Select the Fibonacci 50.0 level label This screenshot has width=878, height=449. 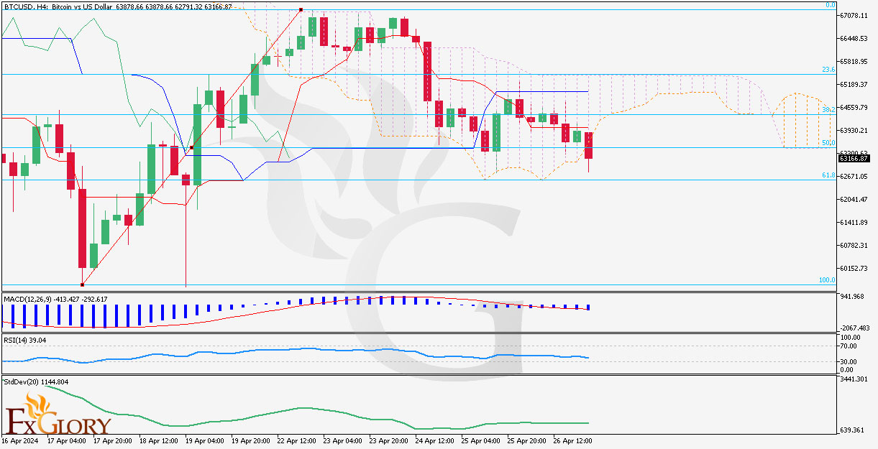coord(828,143)
